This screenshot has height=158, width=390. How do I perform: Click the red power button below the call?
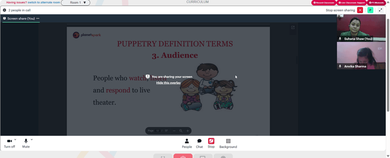click(x=183, y=156)
